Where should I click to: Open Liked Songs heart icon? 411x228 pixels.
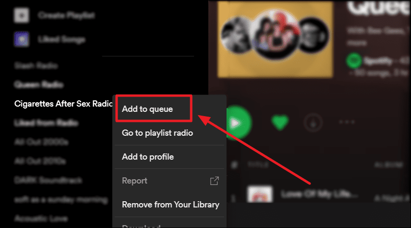22,39
